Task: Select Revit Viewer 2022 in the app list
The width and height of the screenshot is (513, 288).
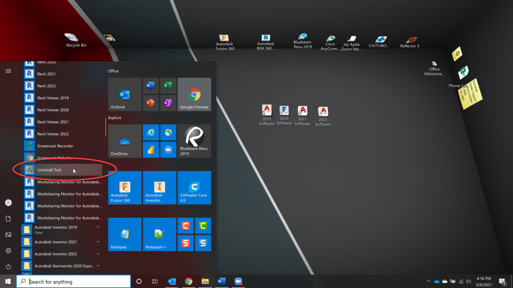Action: pos(60,133)
